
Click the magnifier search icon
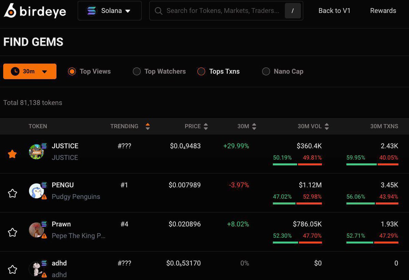click(158, 11)
